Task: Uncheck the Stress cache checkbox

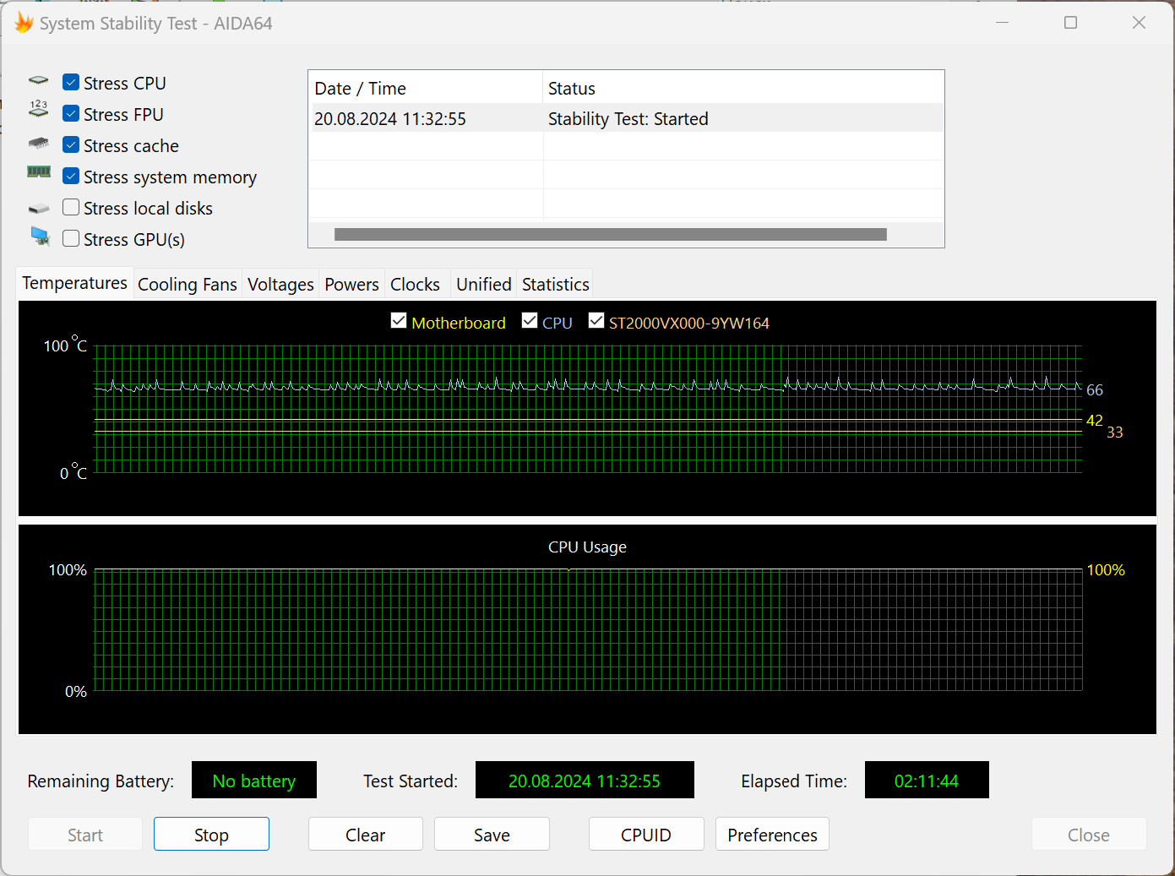Action: coord(71,145)
